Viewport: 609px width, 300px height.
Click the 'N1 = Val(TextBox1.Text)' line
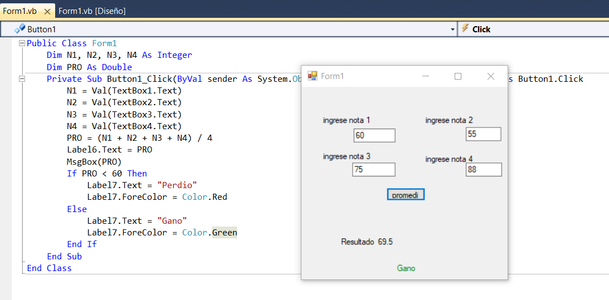[124, 91]
